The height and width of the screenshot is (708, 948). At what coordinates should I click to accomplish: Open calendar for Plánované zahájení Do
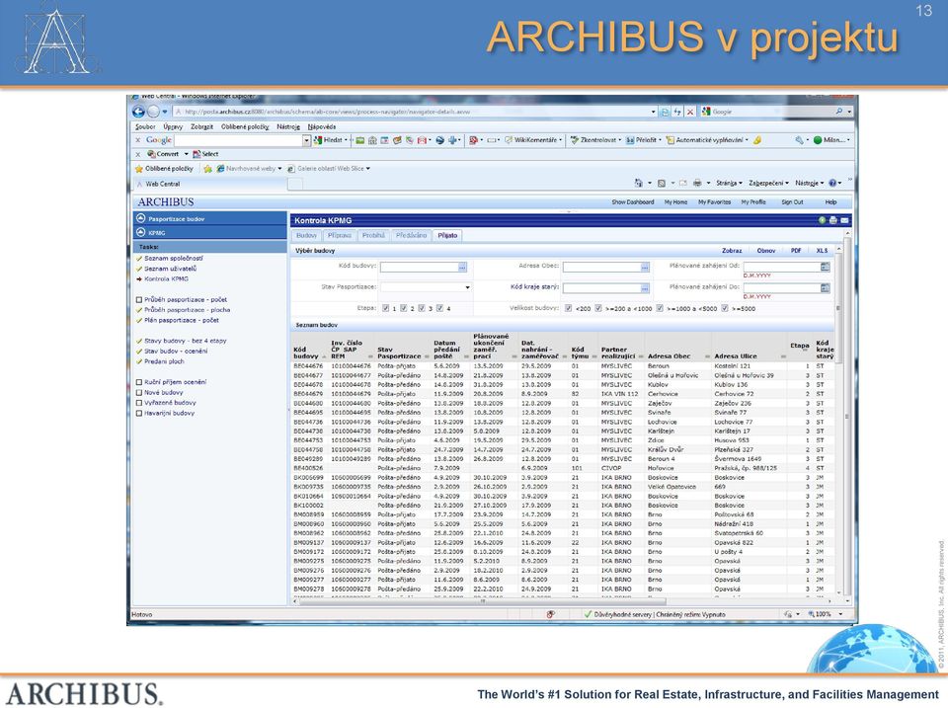(x=826, y=287)
